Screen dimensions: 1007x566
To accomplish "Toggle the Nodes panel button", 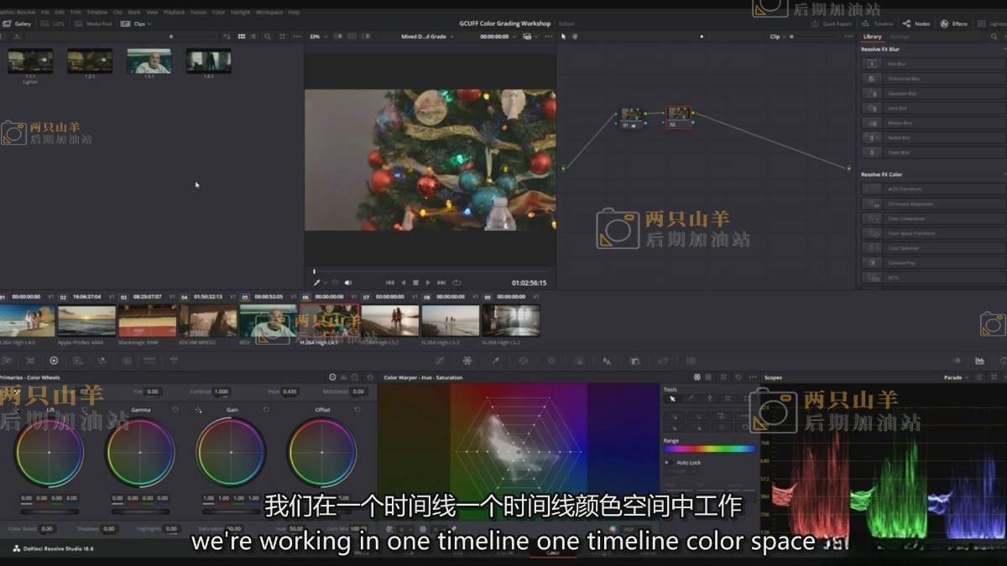I will click(916, 23).
